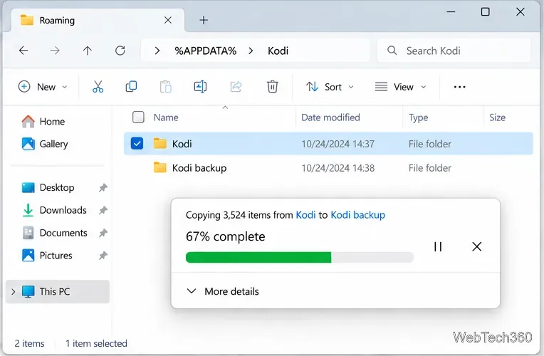The width and height of the screenshot is (544, 356).
Task: Click chevron between %APPDATA% and Kodi
Action: click(x=251, y=51)
